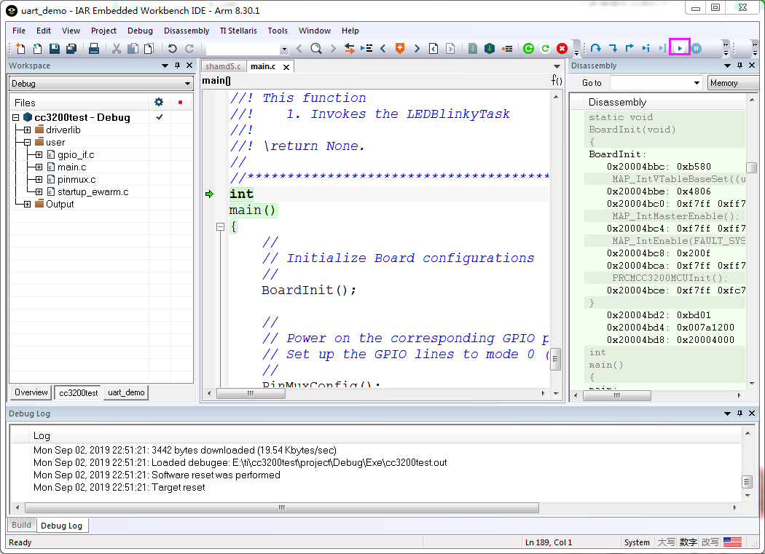Click the Replace arrows icon in the toolbar
Viewport: 765px width, 554px height.
pos(349,48)
